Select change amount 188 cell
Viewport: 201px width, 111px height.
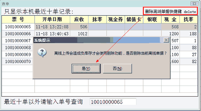189,34
